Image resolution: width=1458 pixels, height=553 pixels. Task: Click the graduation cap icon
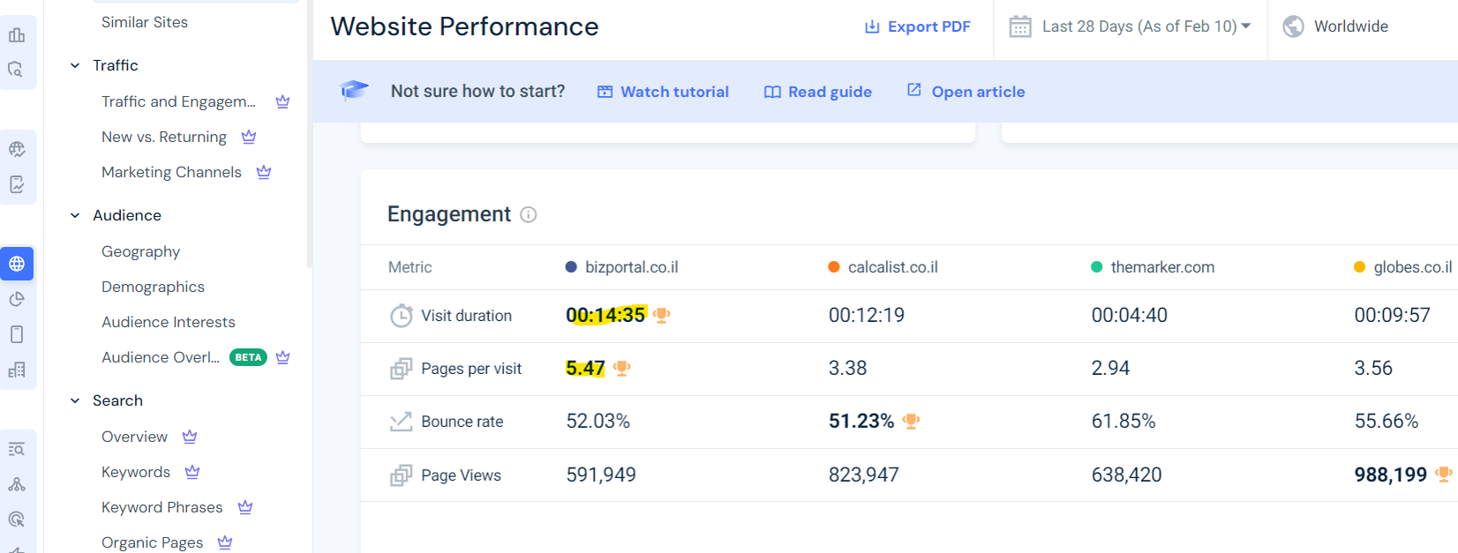(354, 90)
